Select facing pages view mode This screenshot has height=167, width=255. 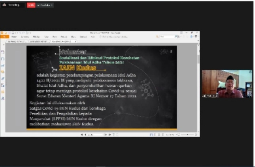tap(159, 135)
